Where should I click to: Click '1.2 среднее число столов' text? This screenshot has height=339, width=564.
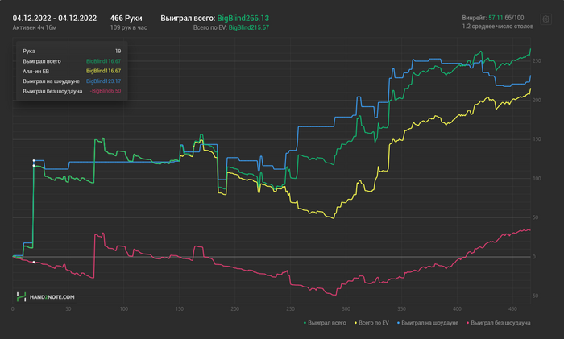coord(498,27)
